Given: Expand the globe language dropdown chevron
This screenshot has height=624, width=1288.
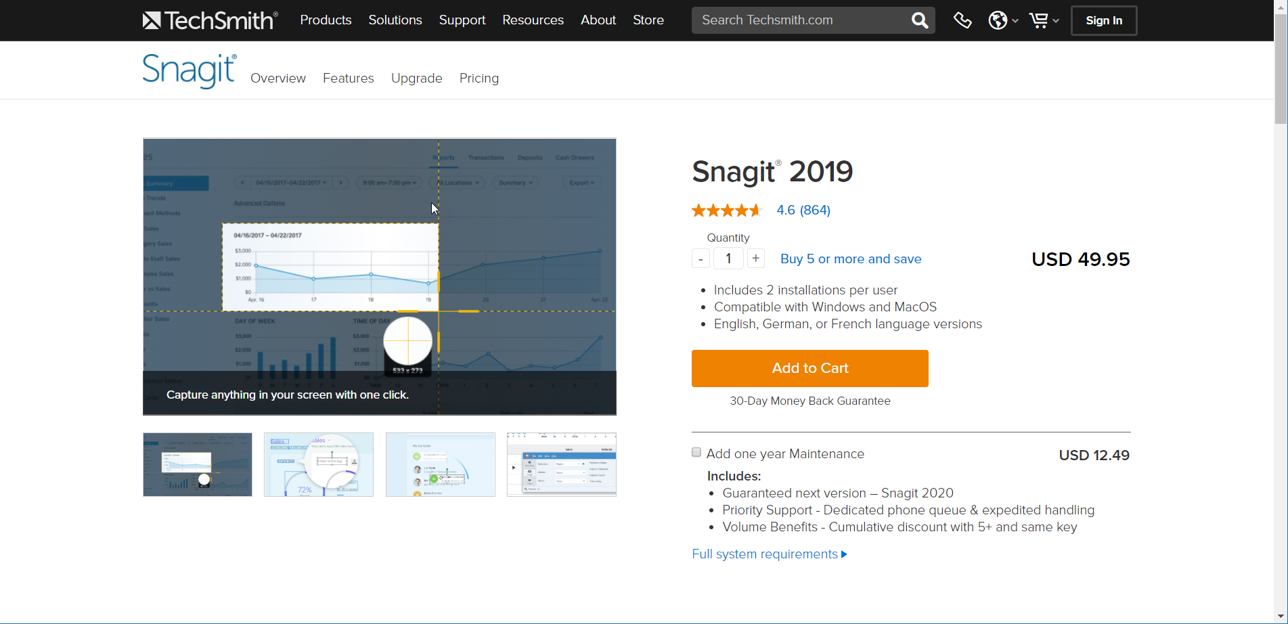Looking at the screenshot, I should click(1013, 20).
